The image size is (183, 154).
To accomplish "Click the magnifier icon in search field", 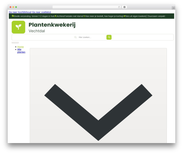I will (x=75, y=37).
